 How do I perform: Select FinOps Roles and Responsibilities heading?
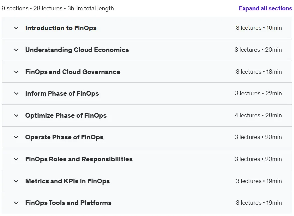79,159
